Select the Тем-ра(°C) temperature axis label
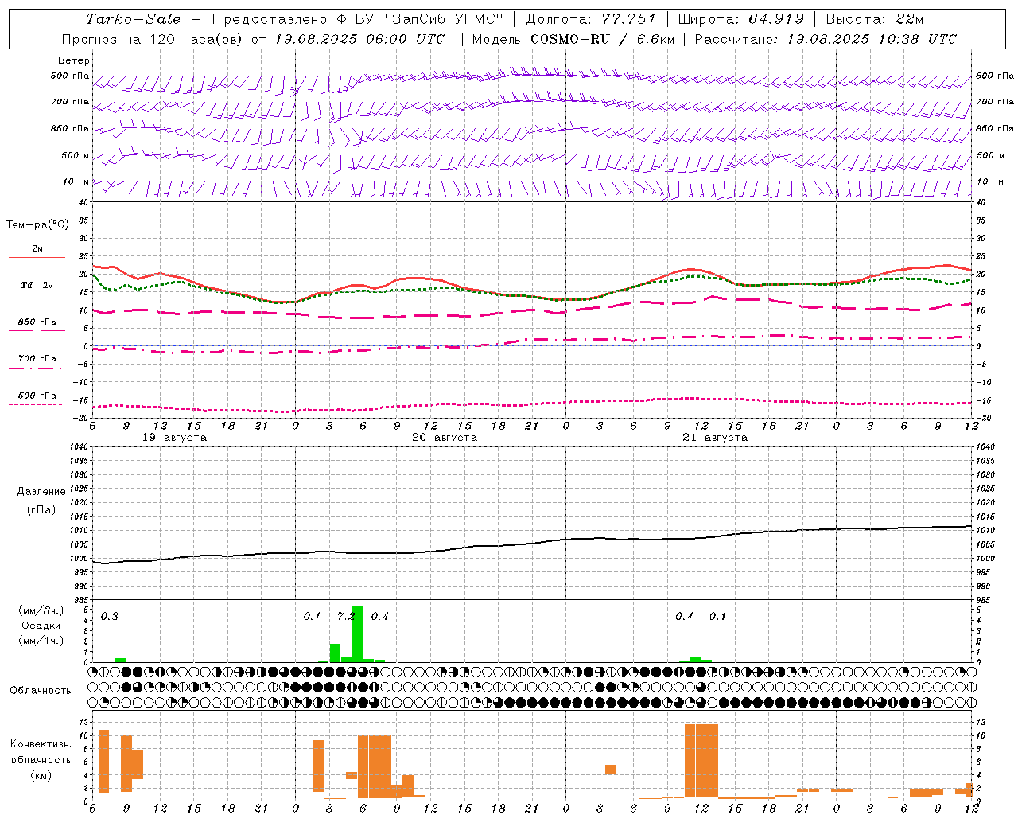 tap(37, 225)
